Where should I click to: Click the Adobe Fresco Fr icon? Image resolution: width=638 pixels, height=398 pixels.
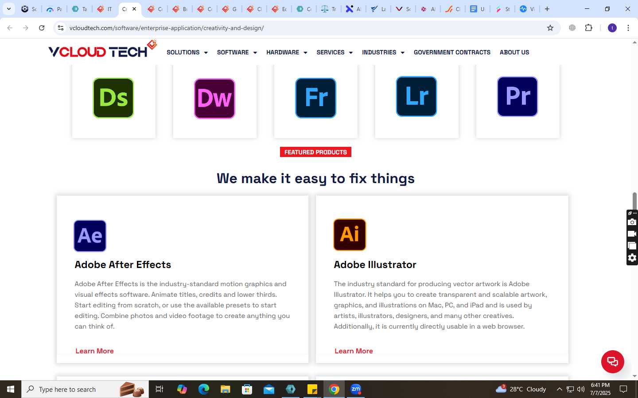pyautogui.click(x=316, y=98)
